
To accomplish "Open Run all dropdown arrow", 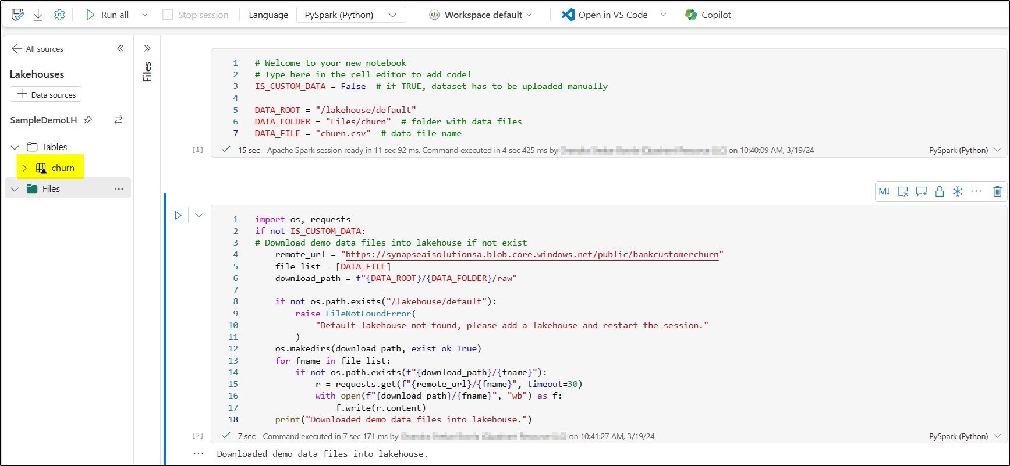I will click(x=145, y=15).
